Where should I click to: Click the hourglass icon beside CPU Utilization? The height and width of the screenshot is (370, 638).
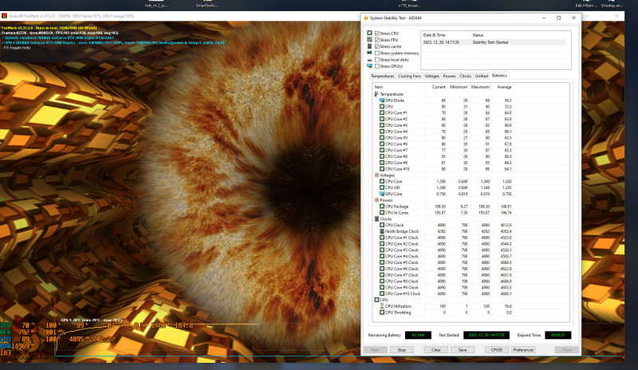382,306
